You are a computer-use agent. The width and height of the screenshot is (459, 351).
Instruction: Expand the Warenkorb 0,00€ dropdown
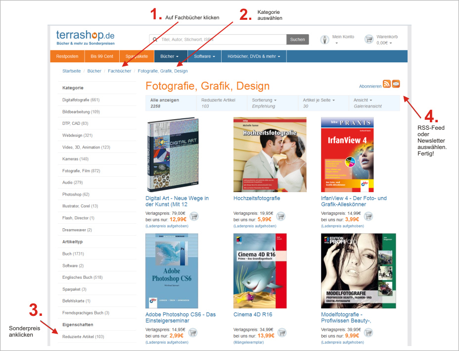click(387, 40)
